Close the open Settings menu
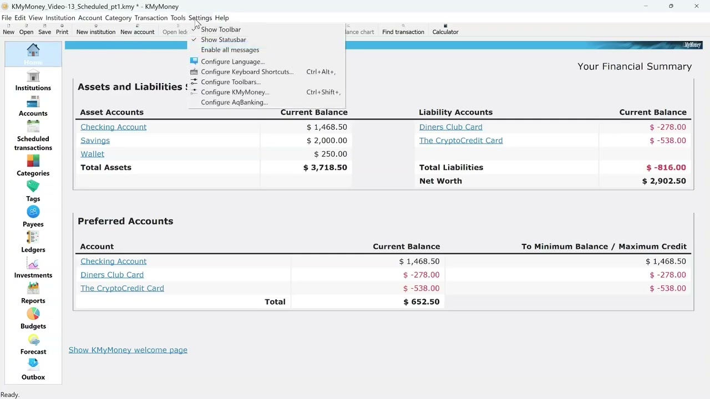The width and height of the screenshot is (710, 399). (200, 18)
